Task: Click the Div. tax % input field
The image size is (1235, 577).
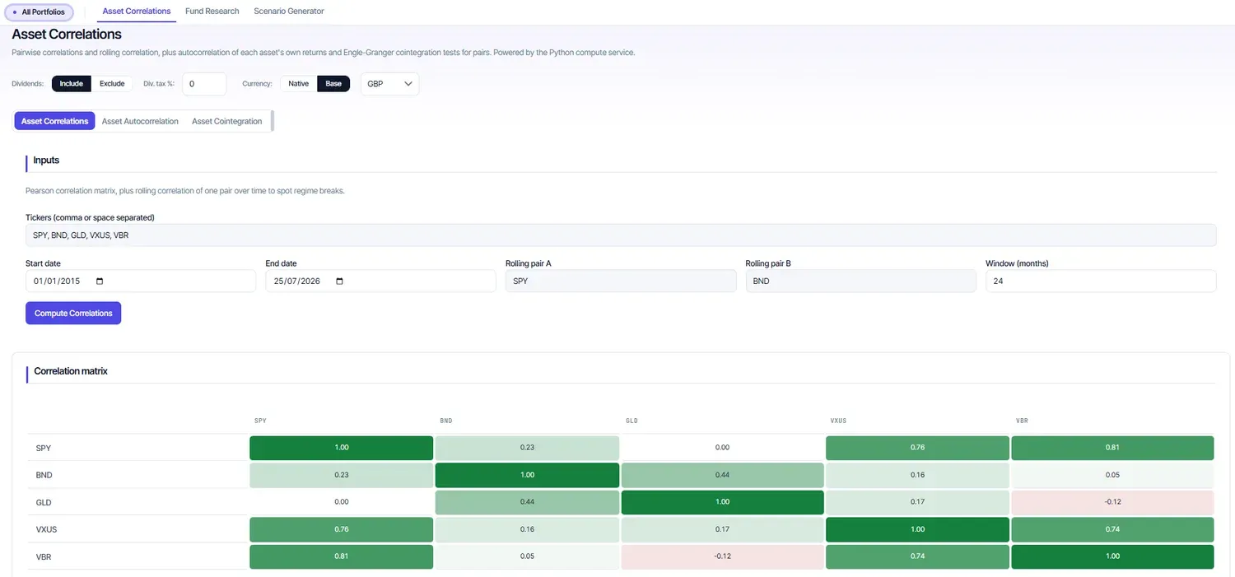Action: click(204, 84)
